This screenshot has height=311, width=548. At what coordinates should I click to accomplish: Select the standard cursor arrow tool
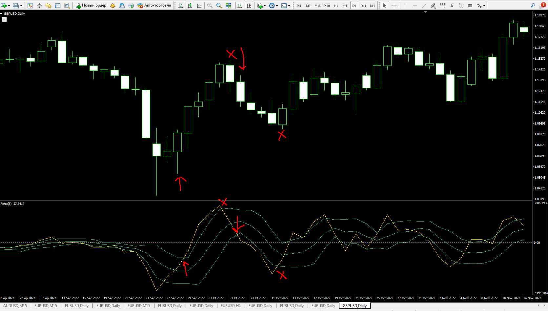(x=385, y=6)
